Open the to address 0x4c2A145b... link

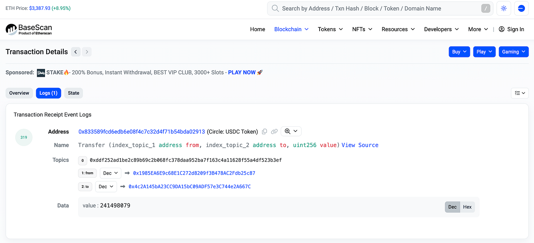click(190, 186)
